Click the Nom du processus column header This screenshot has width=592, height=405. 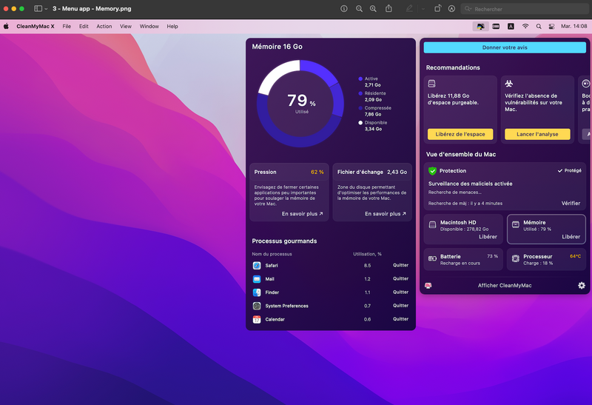272,254
